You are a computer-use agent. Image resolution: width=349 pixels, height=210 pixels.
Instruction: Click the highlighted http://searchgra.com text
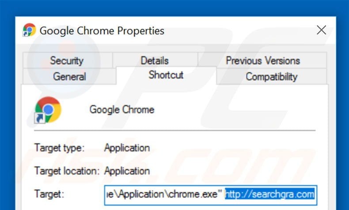[x=270, y=195]
